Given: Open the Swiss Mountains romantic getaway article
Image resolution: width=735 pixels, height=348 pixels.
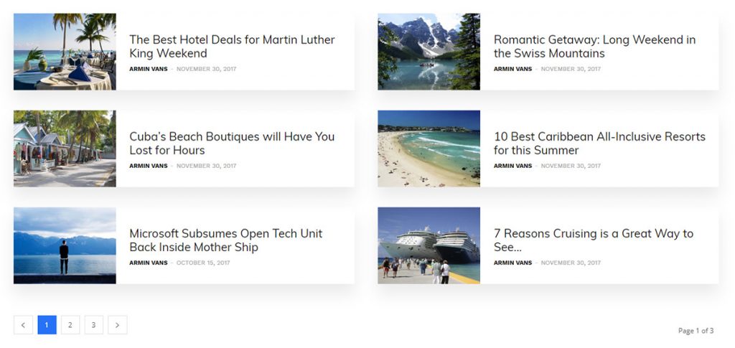Looking at the screenshot, I should pos(594,47).
